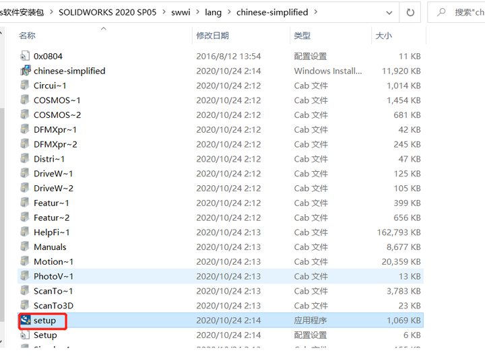Click the 3,783 KB size value
This screenshot has width=485, height=363.
click(403, 291)
